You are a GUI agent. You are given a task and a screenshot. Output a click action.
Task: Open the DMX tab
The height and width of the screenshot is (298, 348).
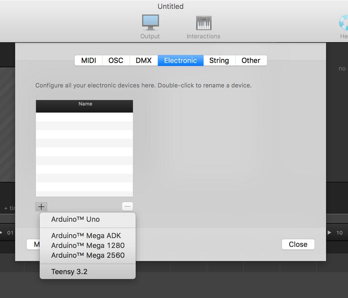144,60
